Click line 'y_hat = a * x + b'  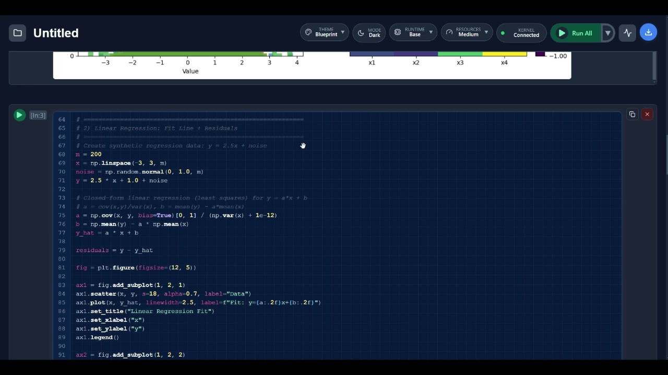click(107, 233)
